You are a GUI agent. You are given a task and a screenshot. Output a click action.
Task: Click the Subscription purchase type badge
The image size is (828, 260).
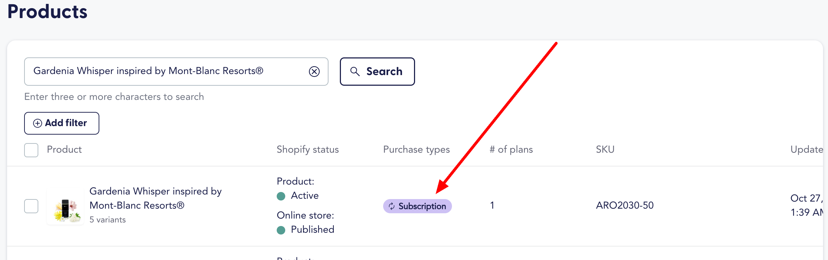pos(417,206)
